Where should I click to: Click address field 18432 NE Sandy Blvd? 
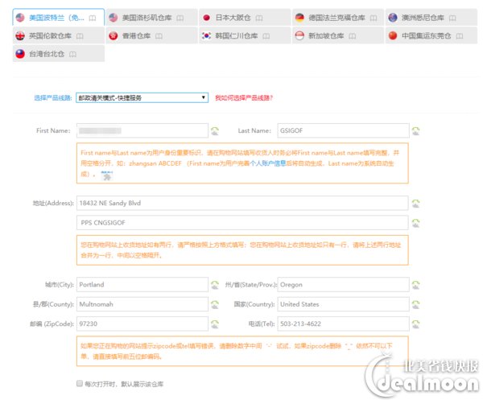[x=242, y=203]
